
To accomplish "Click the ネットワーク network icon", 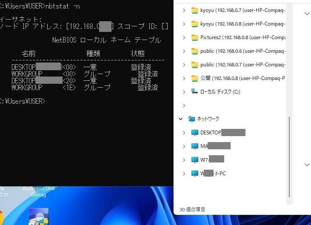I will click(191, 119).
